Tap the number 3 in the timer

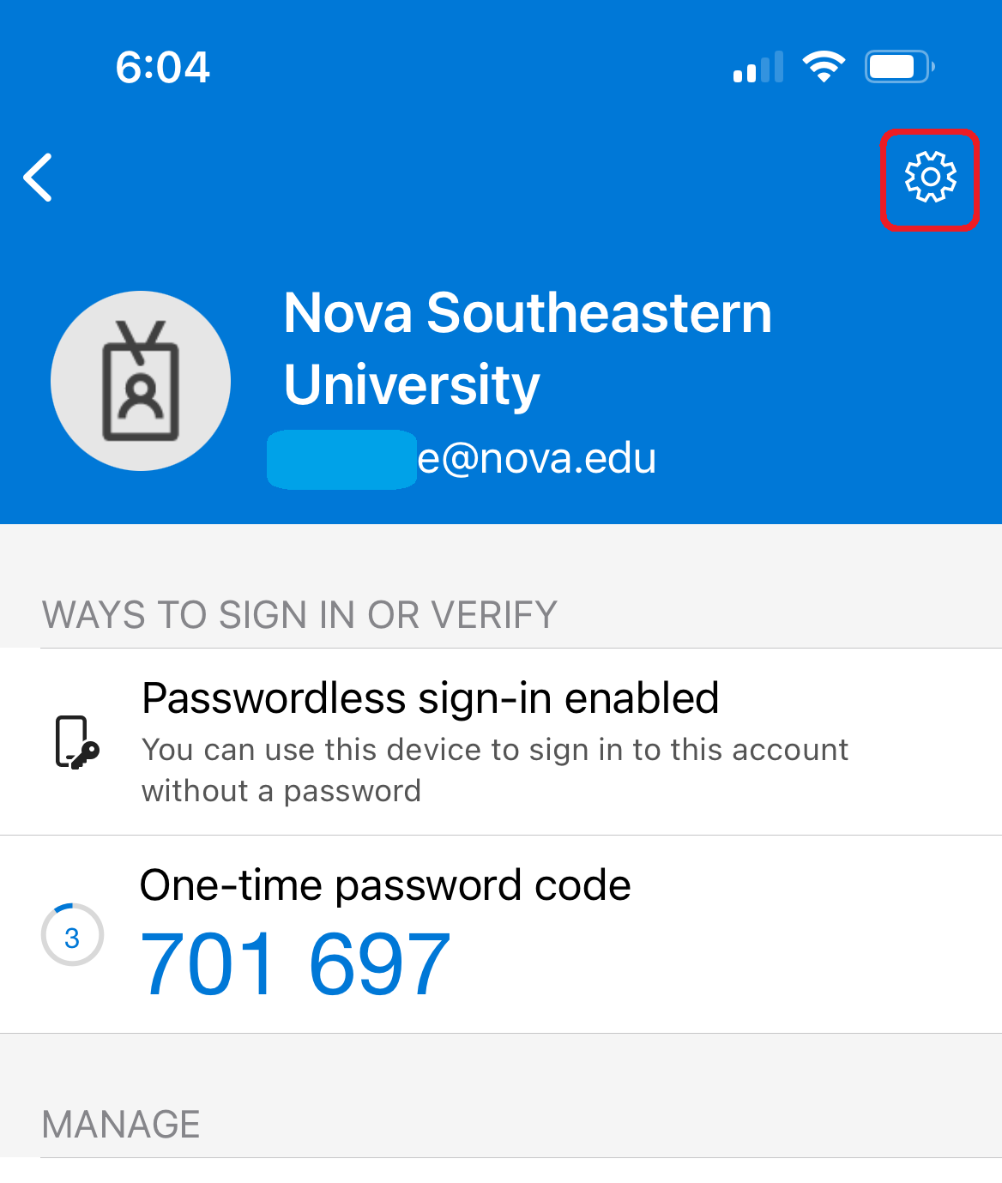pyautogui.click(x=73, y=938)
